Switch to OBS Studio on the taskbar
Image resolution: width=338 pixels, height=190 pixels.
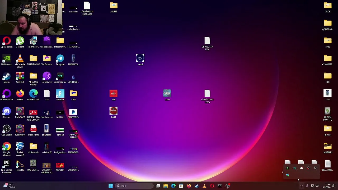click(x=228, y=186)
